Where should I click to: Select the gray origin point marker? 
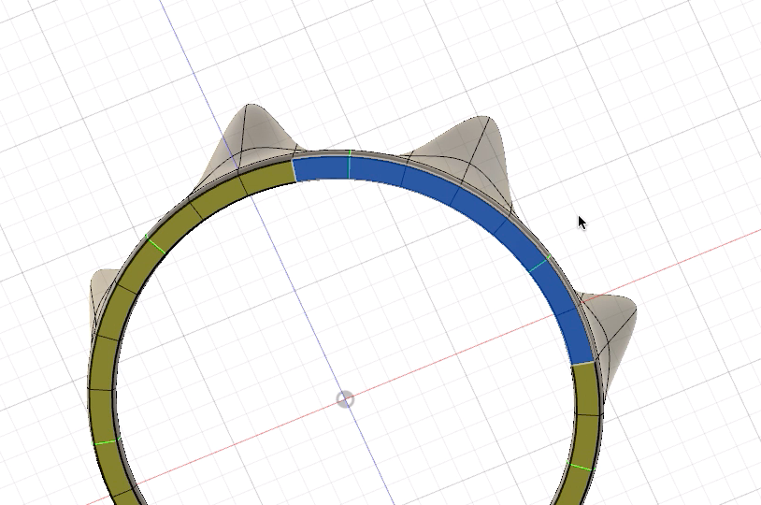(345, 399)
